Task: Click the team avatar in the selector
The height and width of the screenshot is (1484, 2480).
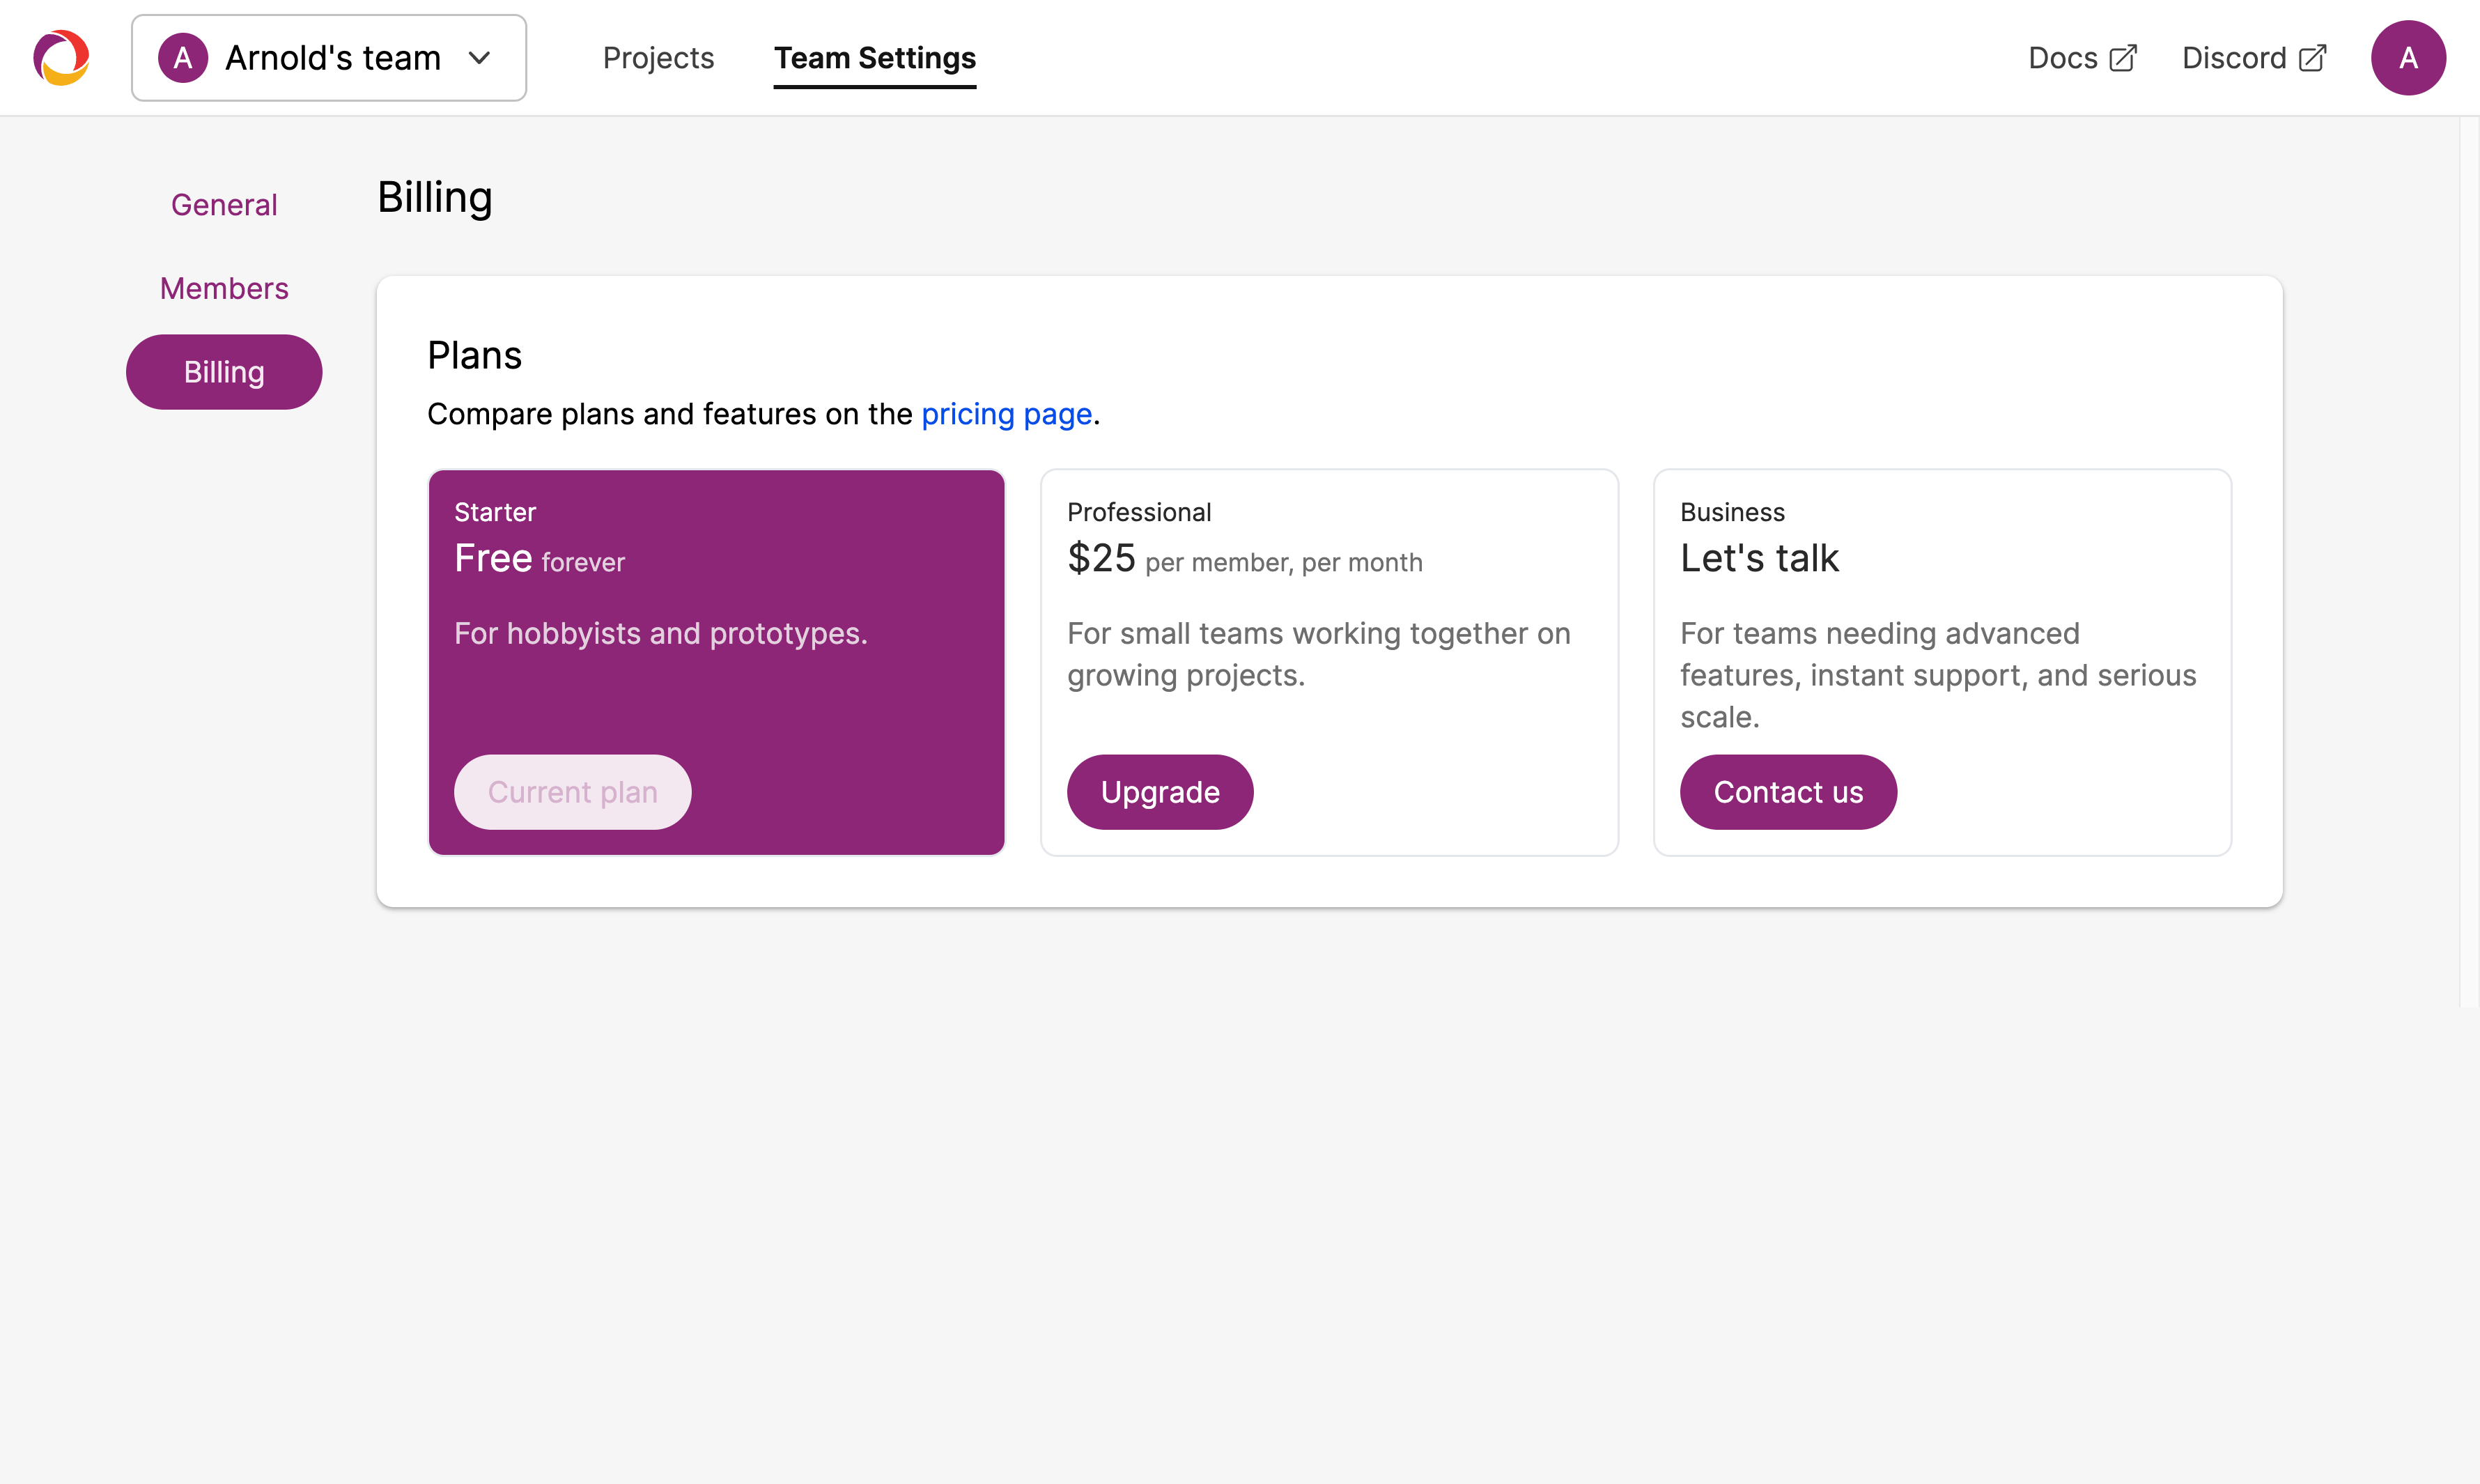Action: pyautogui.click(x=183, y=58)
